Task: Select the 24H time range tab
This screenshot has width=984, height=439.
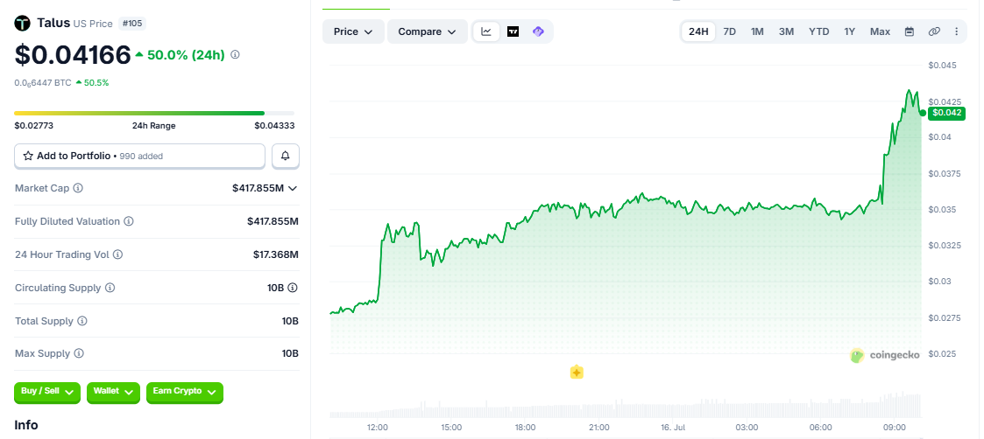Action: pos(698,31)
